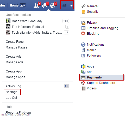
Task: Click the Videos film strip icon
Action: 83,88
